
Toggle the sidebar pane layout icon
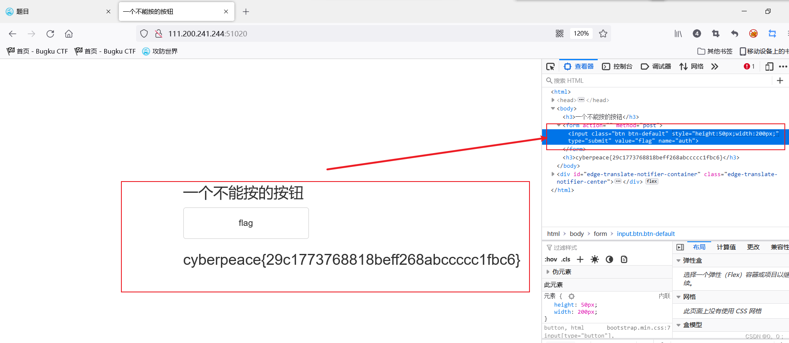coord(680,247)
